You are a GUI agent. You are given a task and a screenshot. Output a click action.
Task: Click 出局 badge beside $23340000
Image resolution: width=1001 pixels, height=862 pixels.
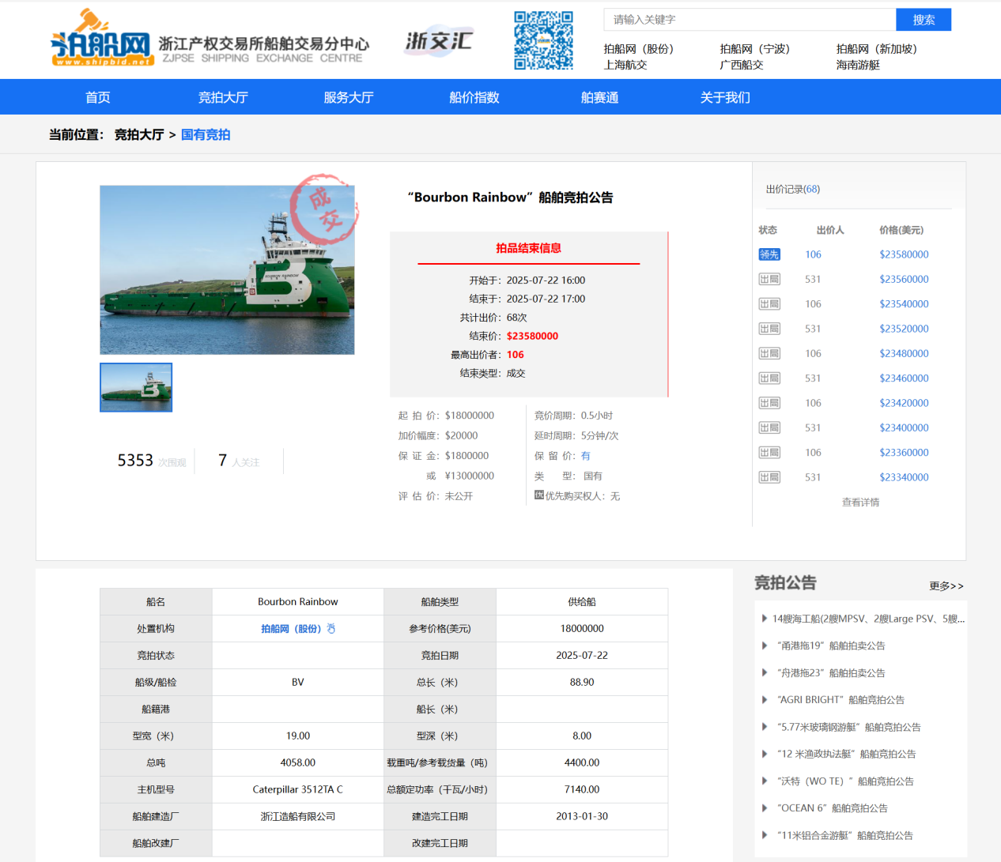[x=769, y=477]
